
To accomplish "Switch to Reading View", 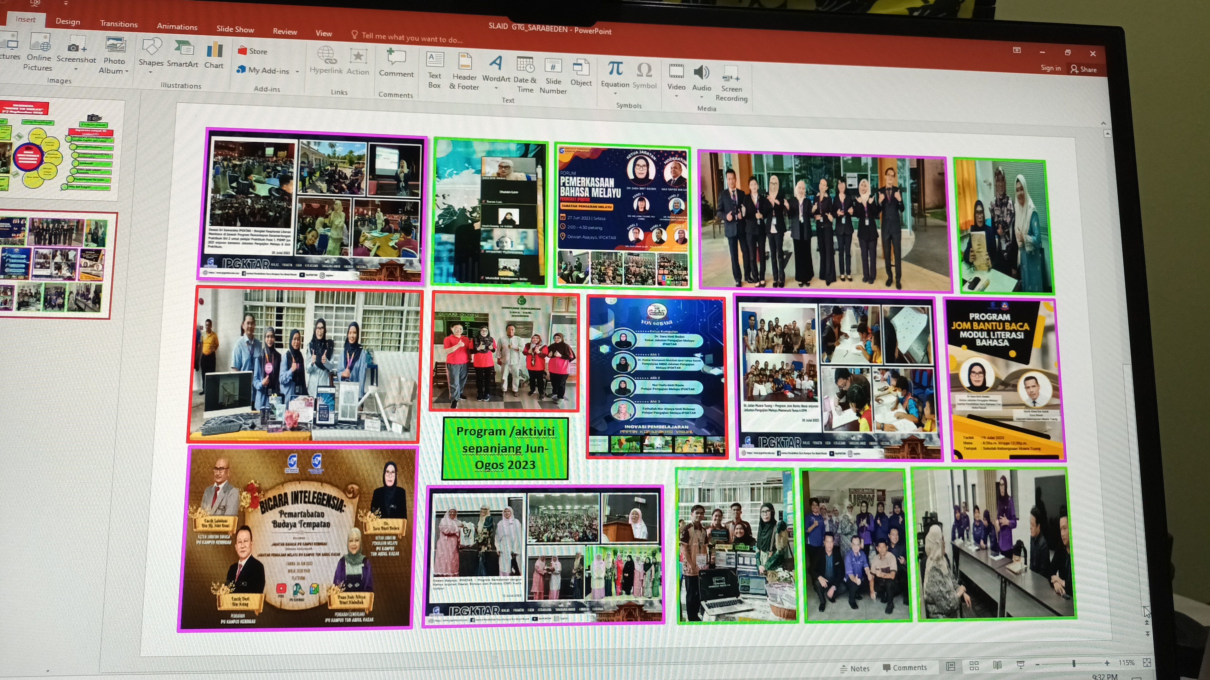I will (x=997, y=665).
